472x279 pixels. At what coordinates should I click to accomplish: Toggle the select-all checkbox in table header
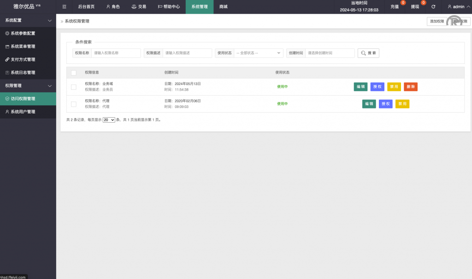tap(74, 73)
